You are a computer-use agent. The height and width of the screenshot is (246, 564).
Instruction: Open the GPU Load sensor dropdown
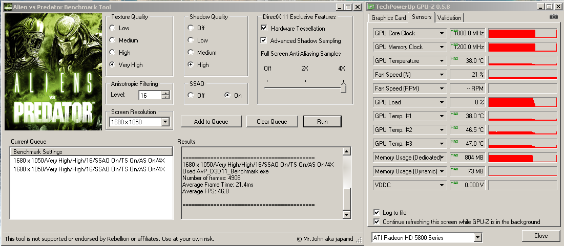(x=442, y=102)
